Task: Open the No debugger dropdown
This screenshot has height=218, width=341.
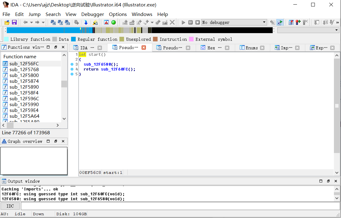Action: point(234,22)
